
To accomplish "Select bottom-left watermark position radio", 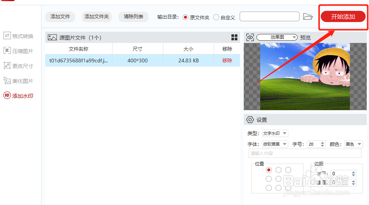I will [x=269, y=188].
